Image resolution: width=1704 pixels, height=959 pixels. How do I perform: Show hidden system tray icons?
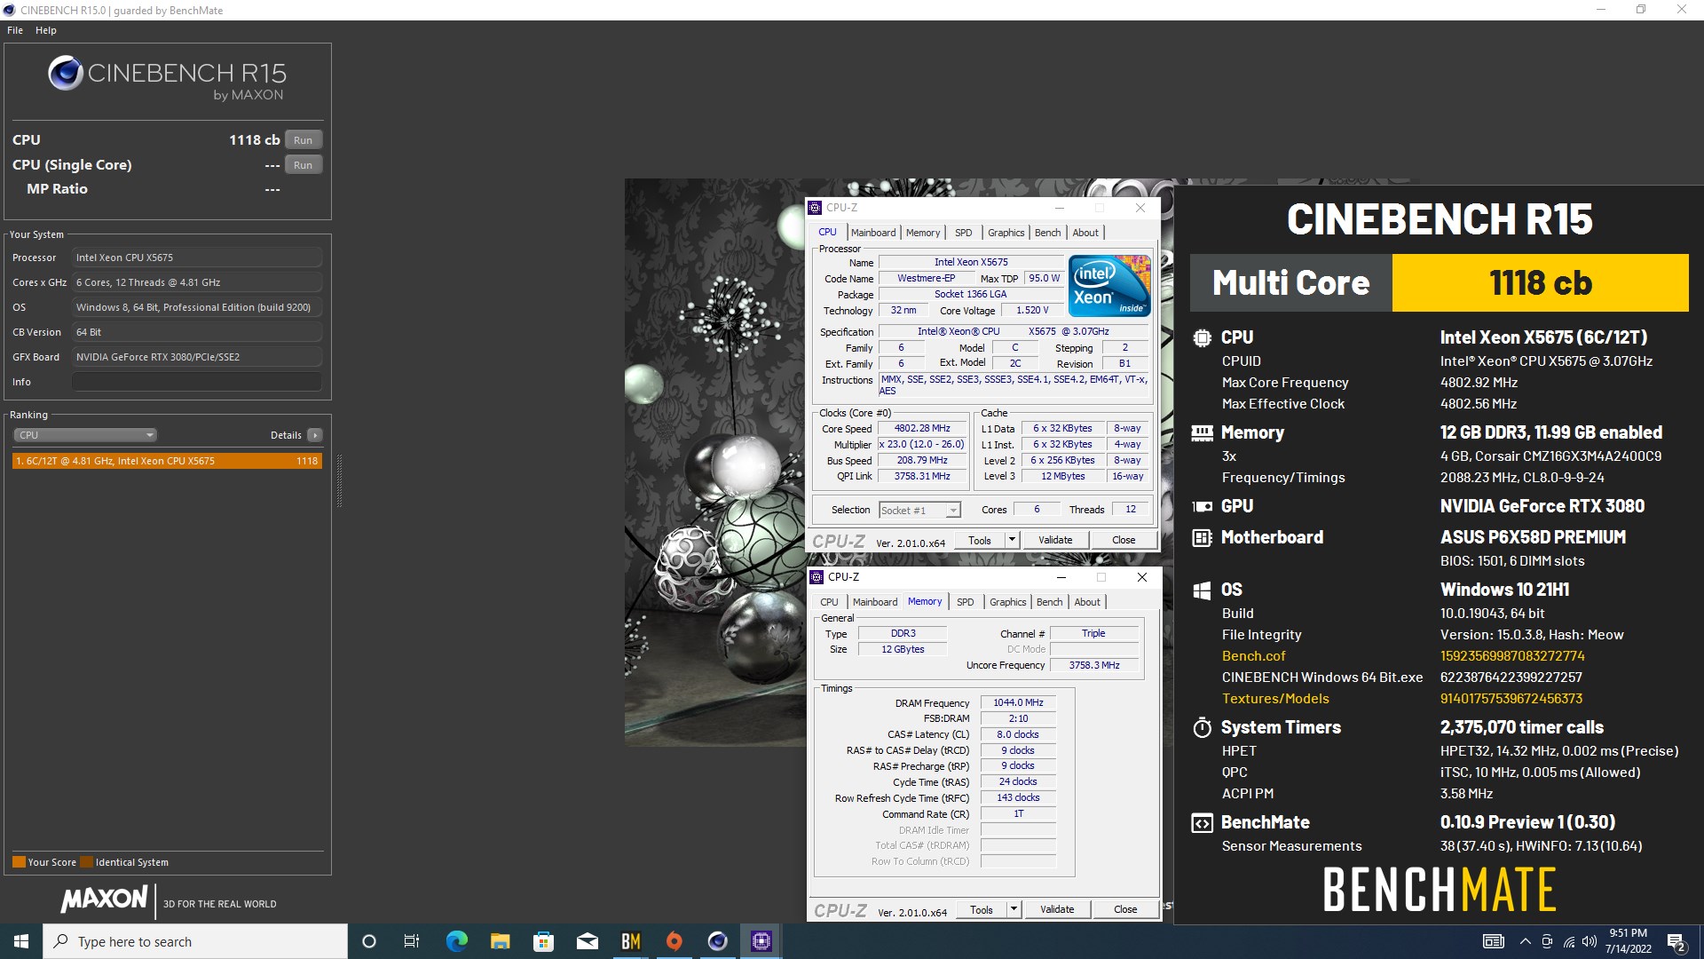coord(1525,941)
